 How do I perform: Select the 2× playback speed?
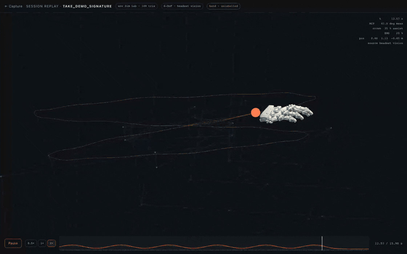pyautogui.click(x=51, y=243)
